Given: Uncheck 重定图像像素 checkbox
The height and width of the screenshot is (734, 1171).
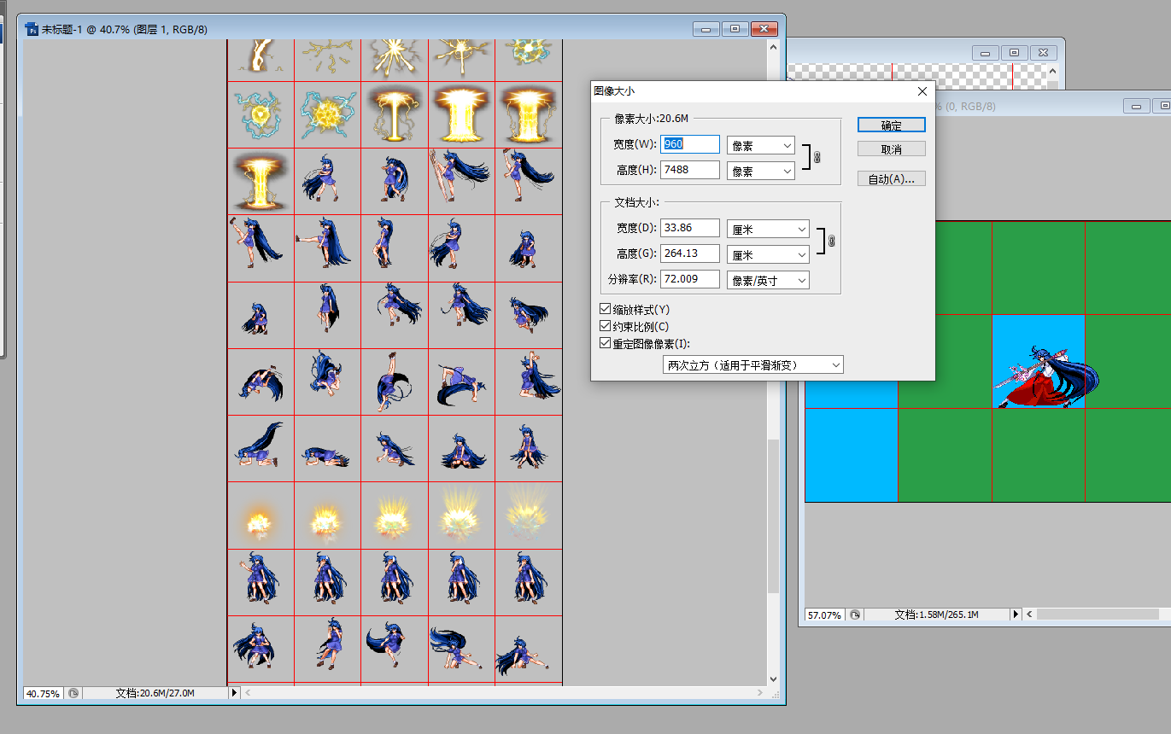Looking at the screenshot, I should click(x=606, y=344).
